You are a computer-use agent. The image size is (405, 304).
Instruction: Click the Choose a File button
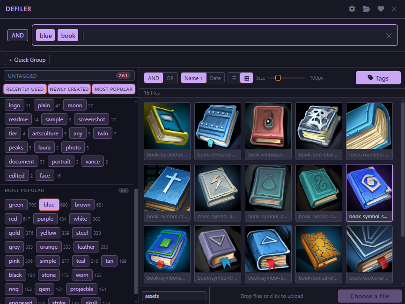tap(369, 296)
